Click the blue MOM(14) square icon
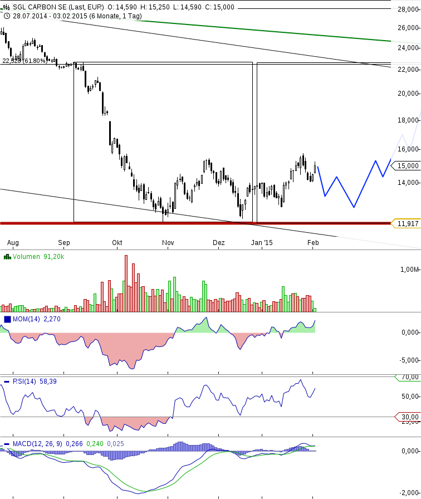Viewport: 421px width, 499px height. [7, 319]
